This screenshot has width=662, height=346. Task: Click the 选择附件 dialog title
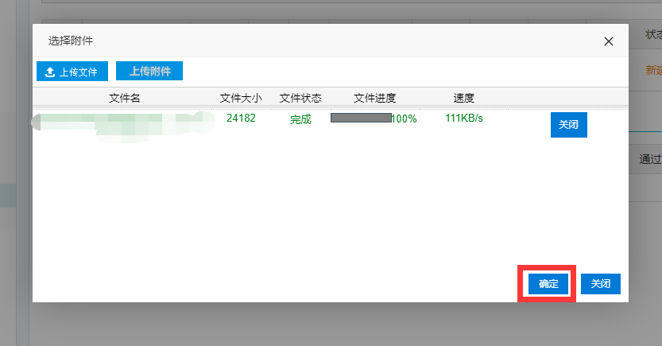coord(71,41)
